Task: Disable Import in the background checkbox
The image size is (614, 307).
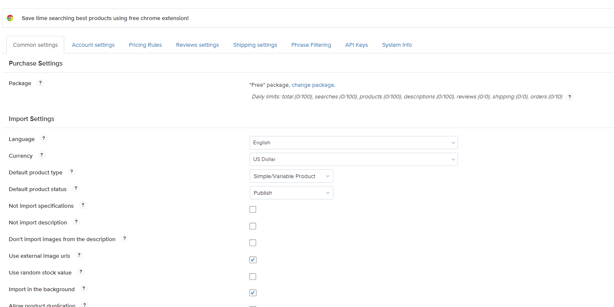Action: click(x=253, y=293)
